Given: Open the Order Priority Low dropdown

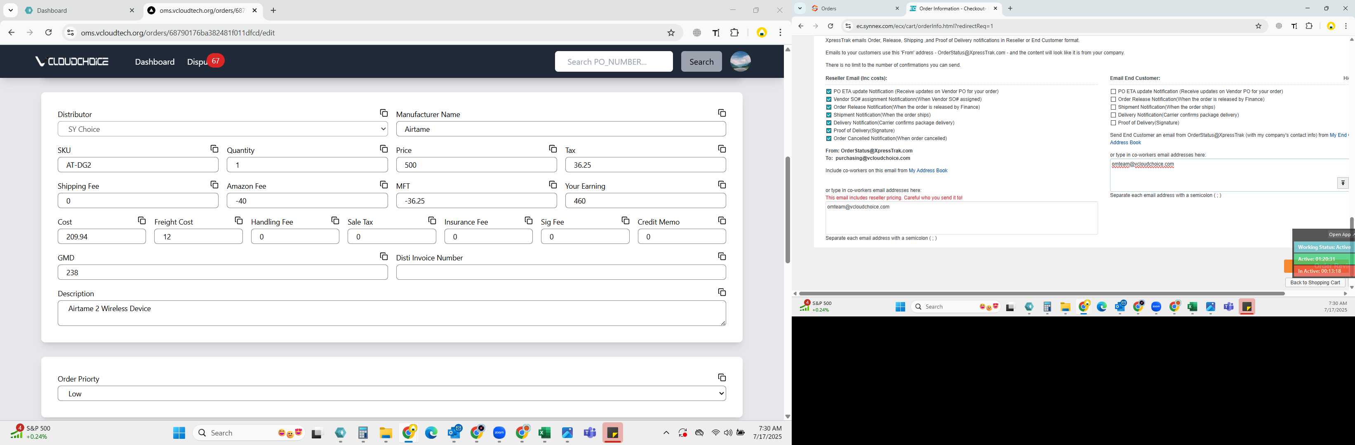Looking at the screenshot, I should (x=391, y=393).
